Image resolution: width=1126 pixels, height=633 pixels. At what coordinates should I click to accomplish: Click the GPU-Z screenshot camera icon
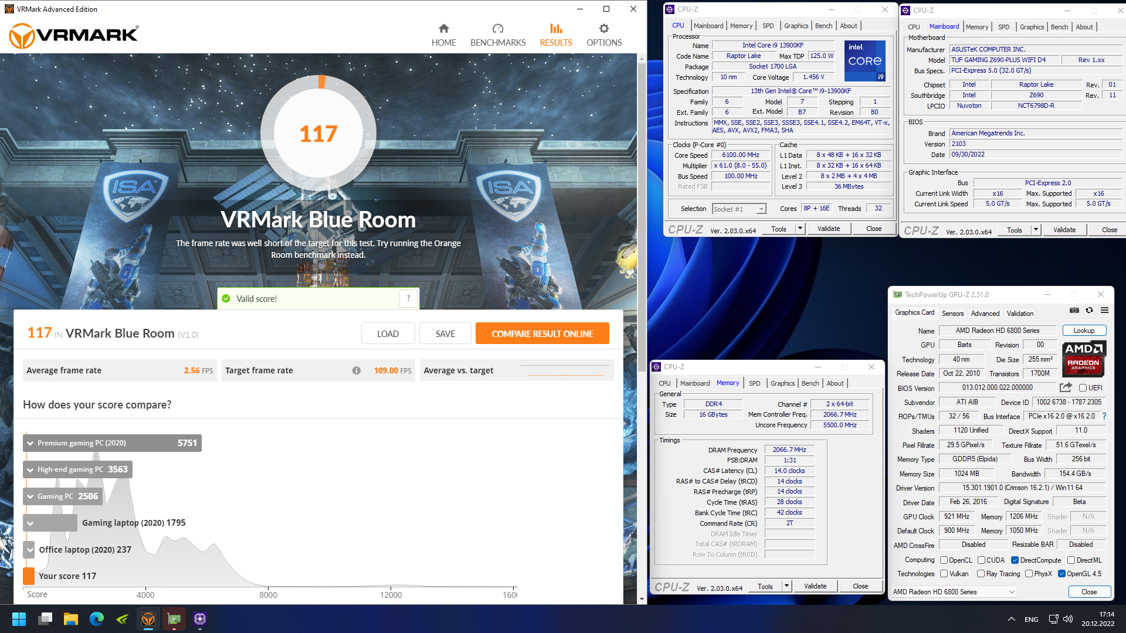[x=1074, y=310]
